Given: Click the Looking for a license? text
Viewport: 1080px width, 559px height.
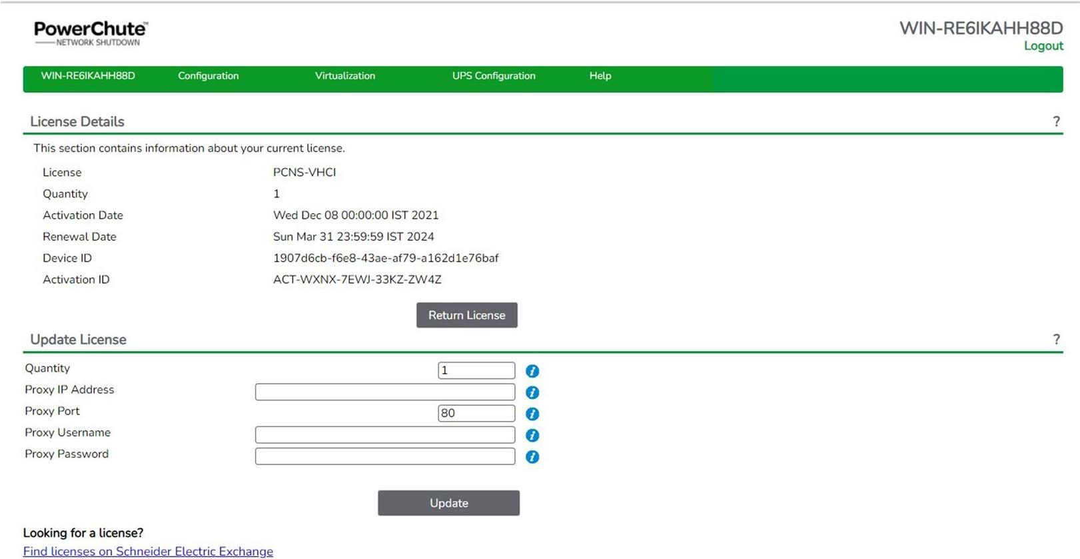Looking at the screenshot, I should [x=83, y=533].
